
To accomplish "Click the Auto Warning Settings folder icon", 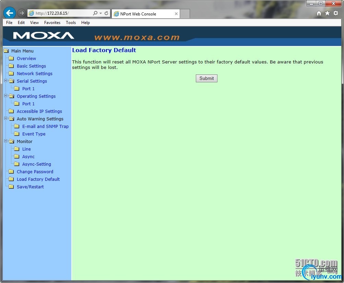I will (x=11, y=119).
